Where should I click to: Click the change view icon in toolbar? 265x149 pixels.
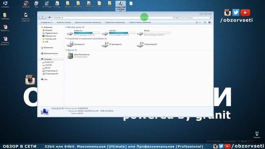click(197, 22)
